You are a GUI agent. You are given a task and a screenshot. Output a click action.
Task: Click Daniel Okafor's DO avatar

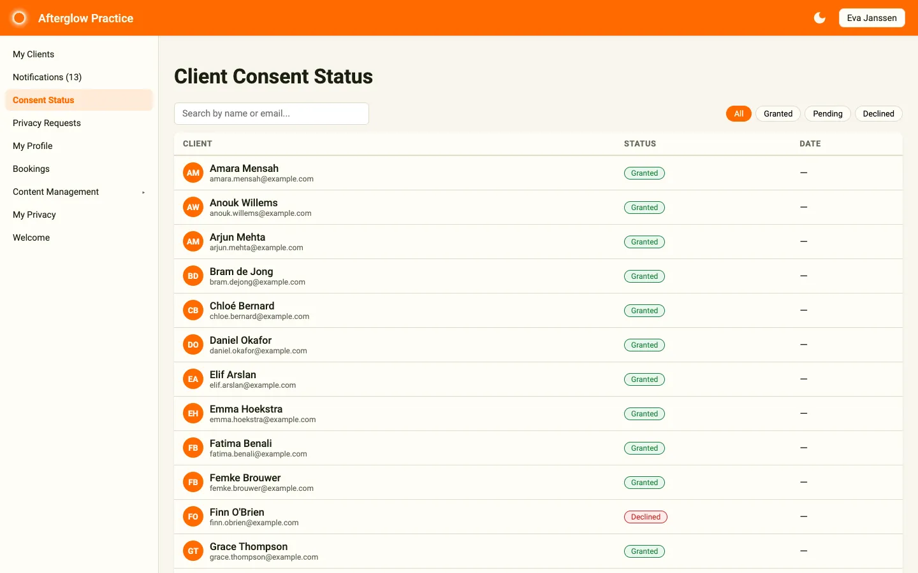point(193,344)
